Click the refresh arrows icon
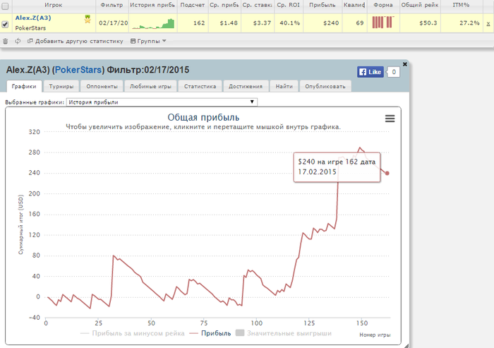Screen dimensions: 494x348 [x=18, y=41]
